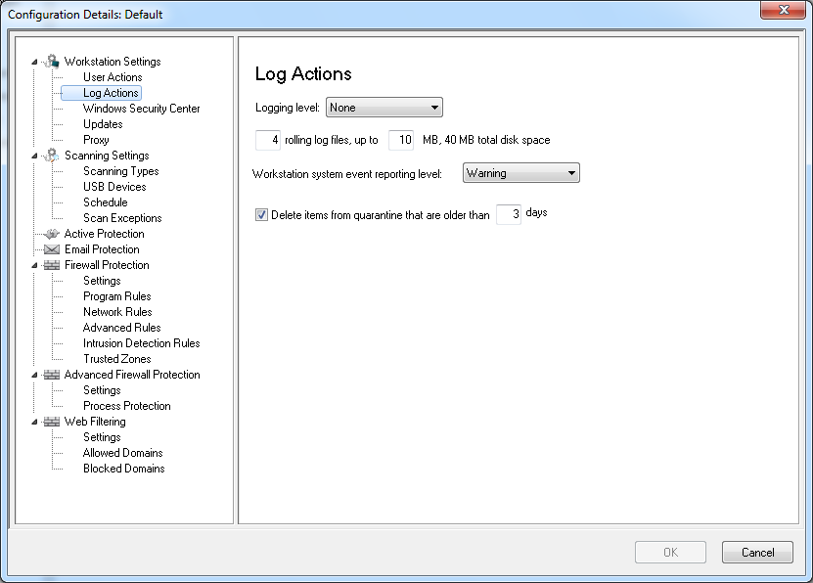Viewport: 813px width, 583px height.
Task: Collapse the Workstation Settings tree node
Action: 35,62
